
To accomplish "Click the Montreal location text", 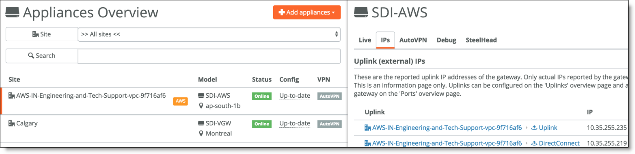I will (219, 133).
